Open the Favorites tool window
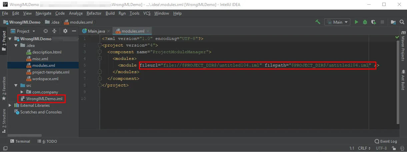The image size is (407, 152). click(4, 88)
